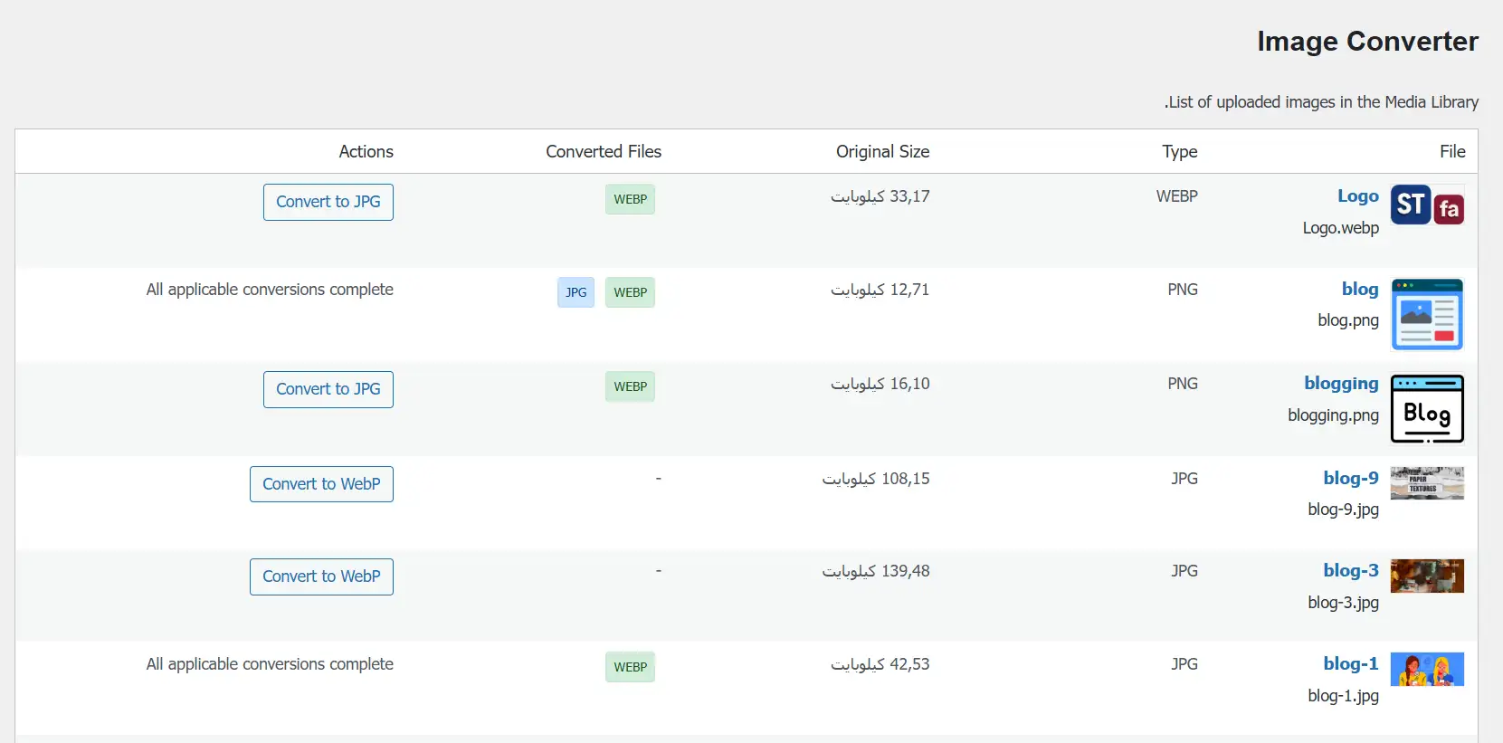Open the blog file title link
The width and height of the screenshot is (1503, 743).
click(x=1360, y=289)
